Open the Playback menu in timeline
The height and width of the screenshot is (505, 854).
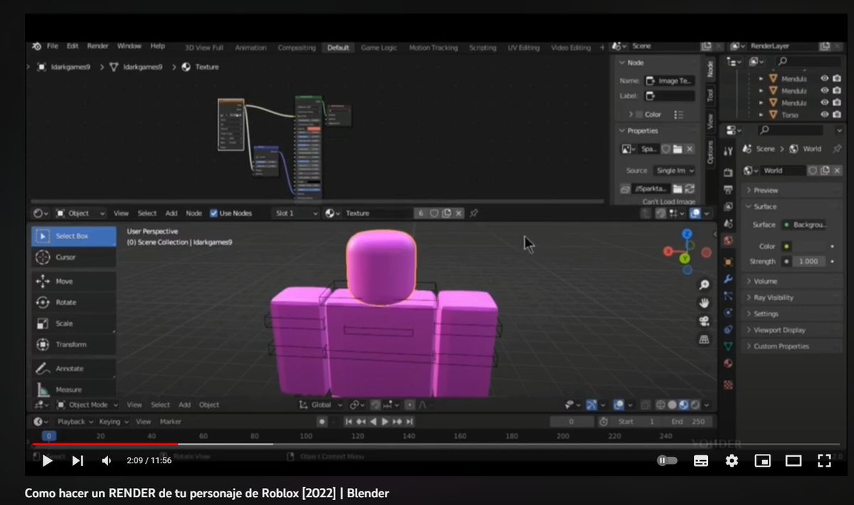tap(75, 422)
